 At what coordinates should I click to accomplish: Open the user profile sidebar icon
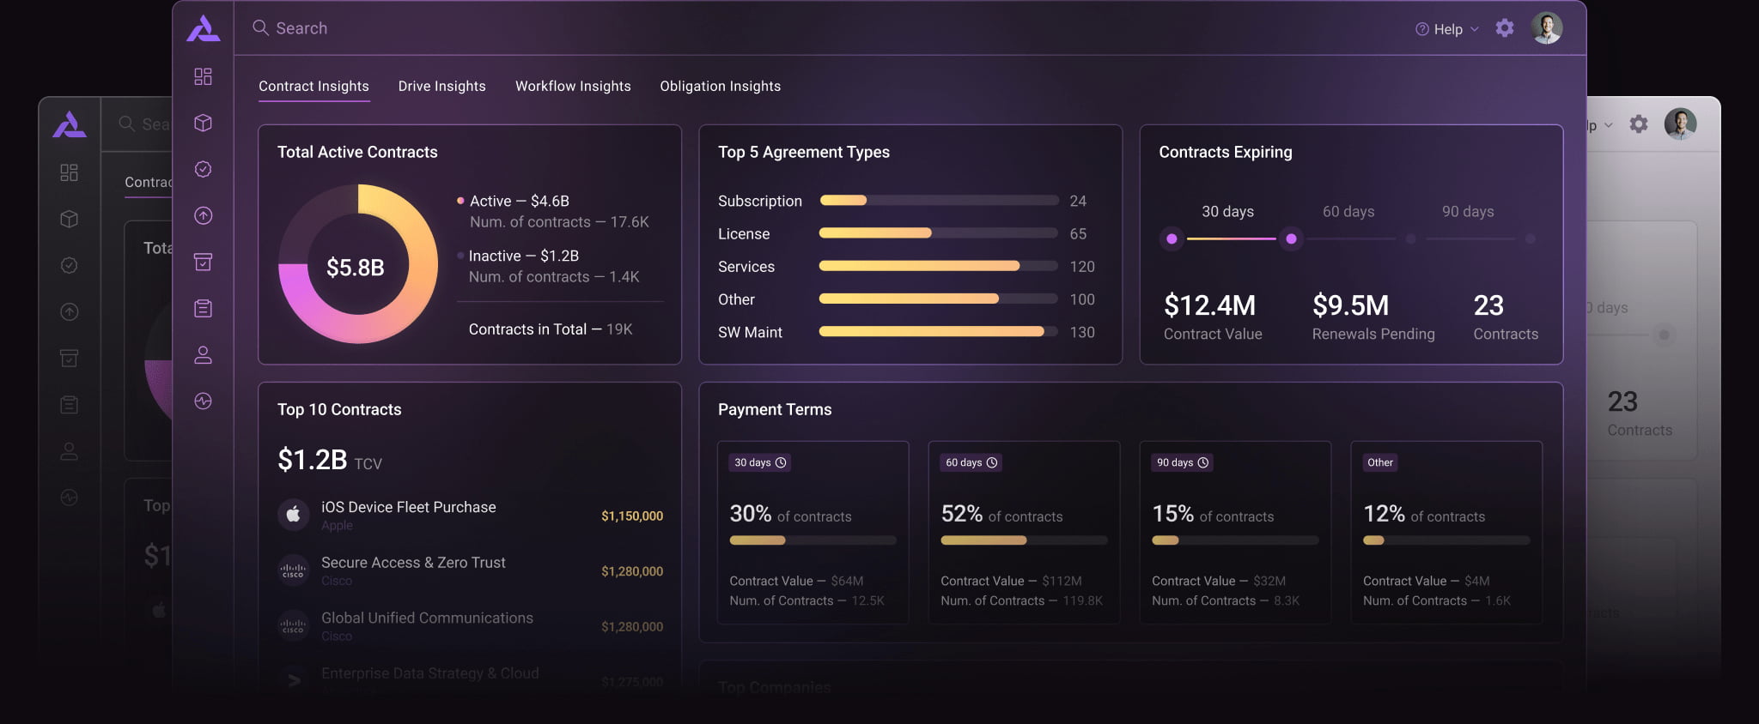coord(203,355)
